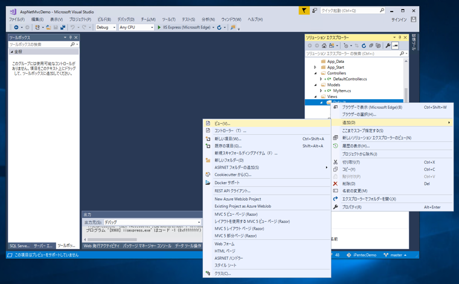
Task: Click the Open File toolbar icon
Action: (x=48, y=27)
